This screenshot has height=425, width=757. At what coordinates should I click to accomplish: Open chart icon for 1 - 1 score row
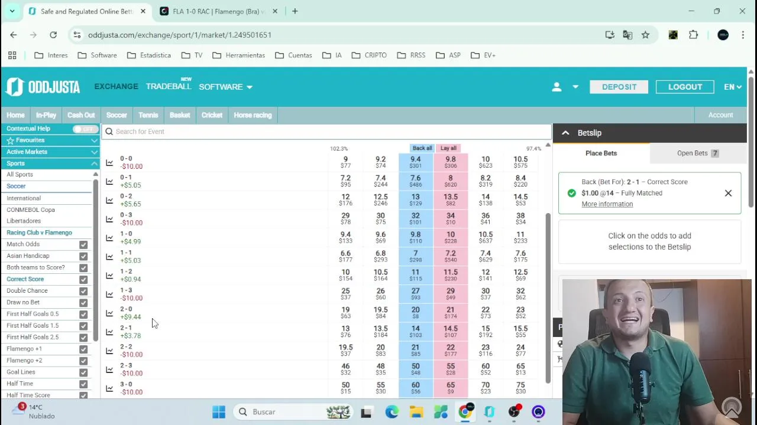109,257
